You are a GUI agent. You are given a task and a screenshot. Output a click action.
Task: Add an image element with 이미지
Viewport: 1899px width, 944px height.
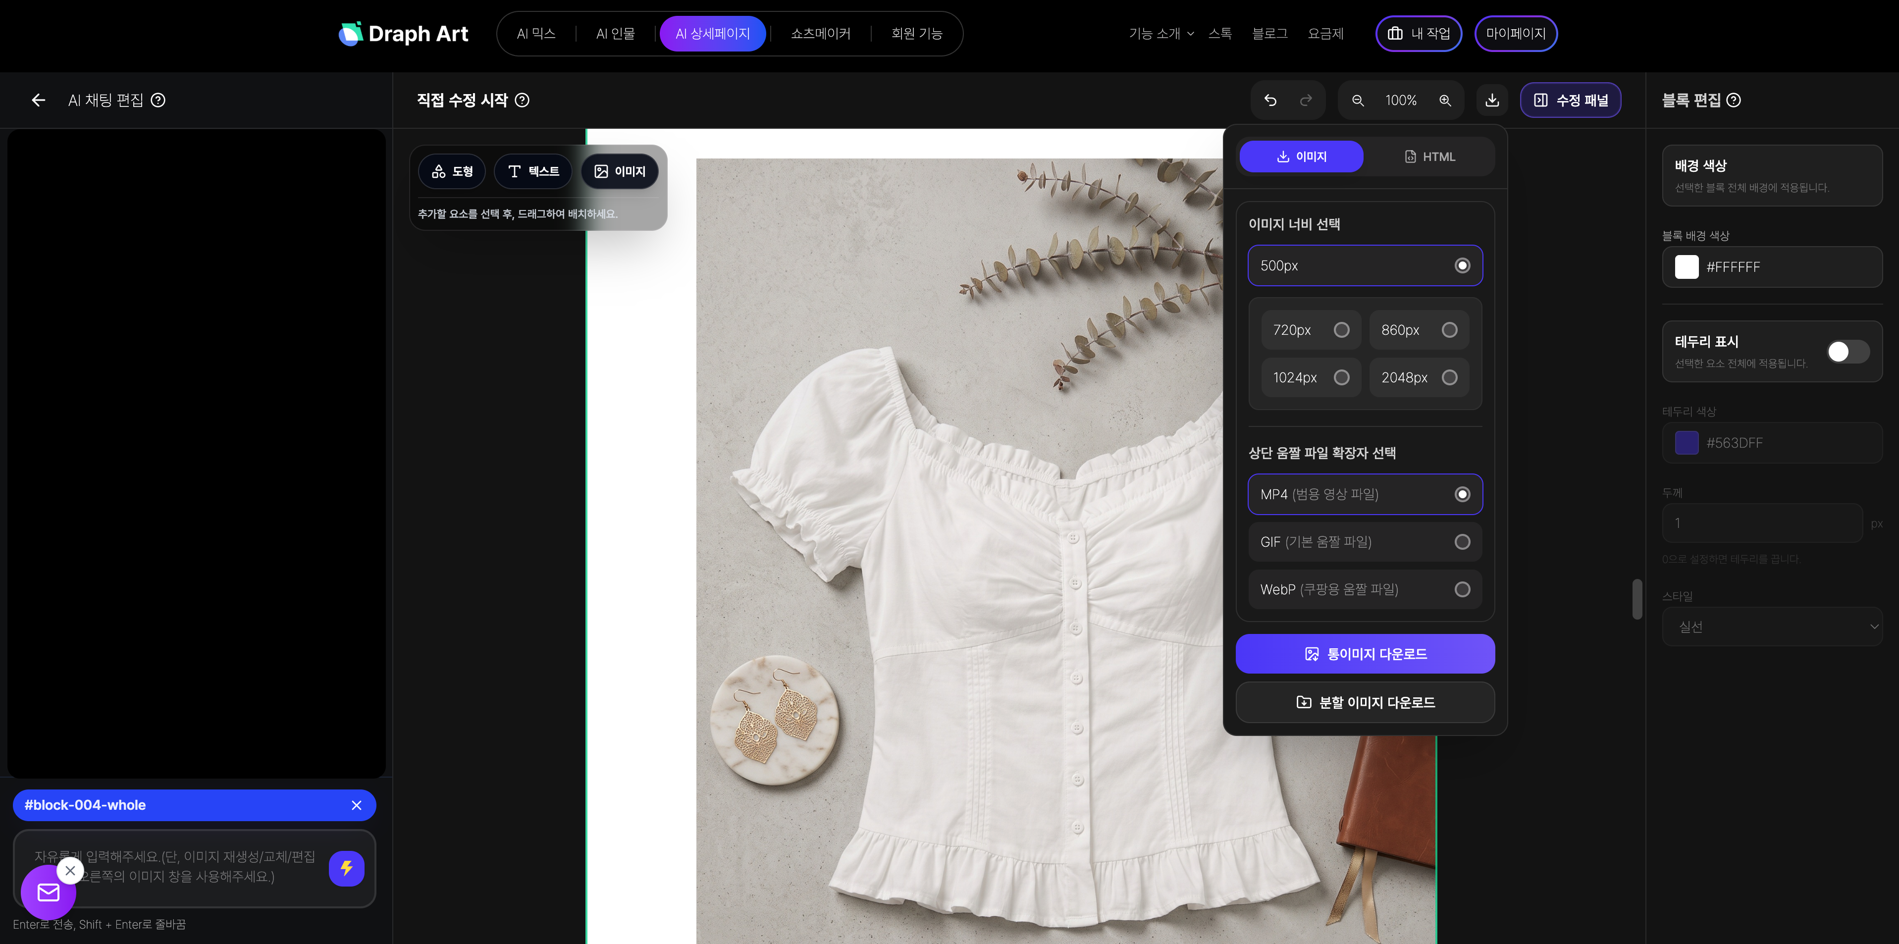click(620, 172)
